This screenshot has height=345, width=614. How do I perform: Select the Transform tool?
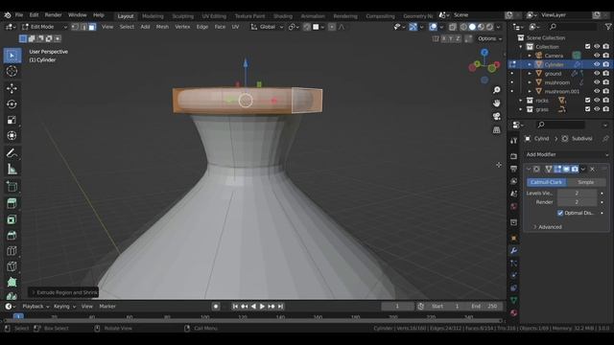click(12, 135)
